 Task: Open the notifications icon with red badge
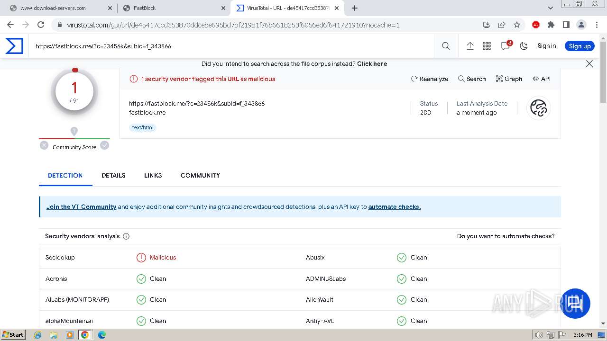(x=506, y=45)
